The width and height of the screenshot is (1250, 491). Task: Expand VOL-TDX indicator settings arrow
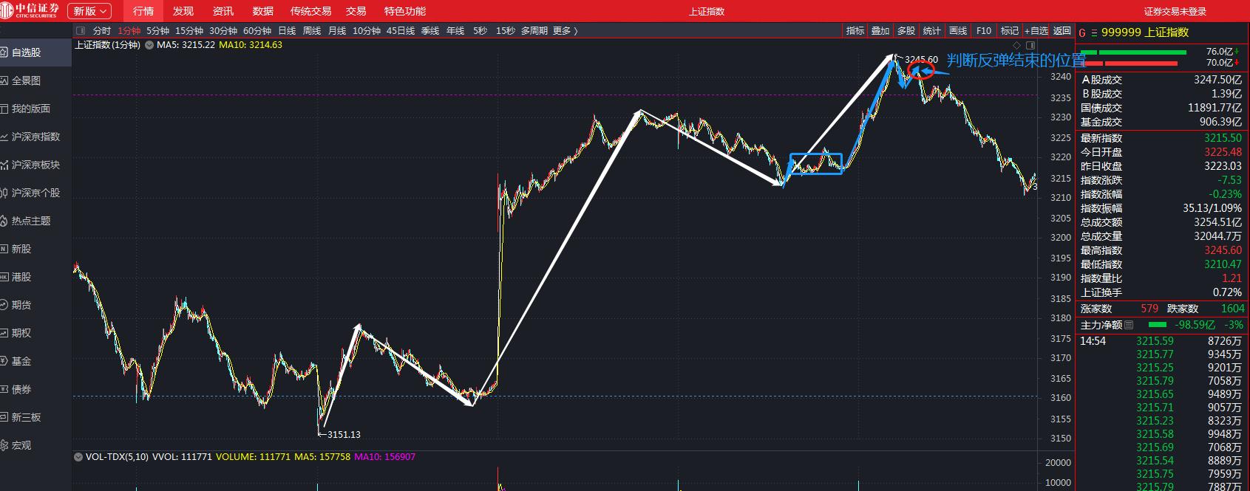[78, 457]
